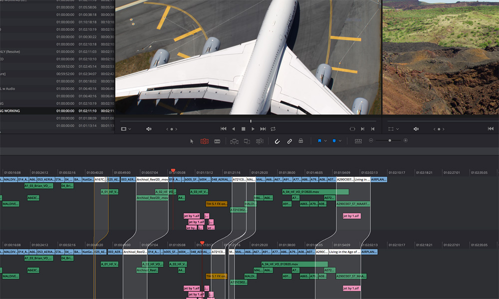Screen dimensions: 499x299
Task: Click the zoom out minus button
Action: 371,141
